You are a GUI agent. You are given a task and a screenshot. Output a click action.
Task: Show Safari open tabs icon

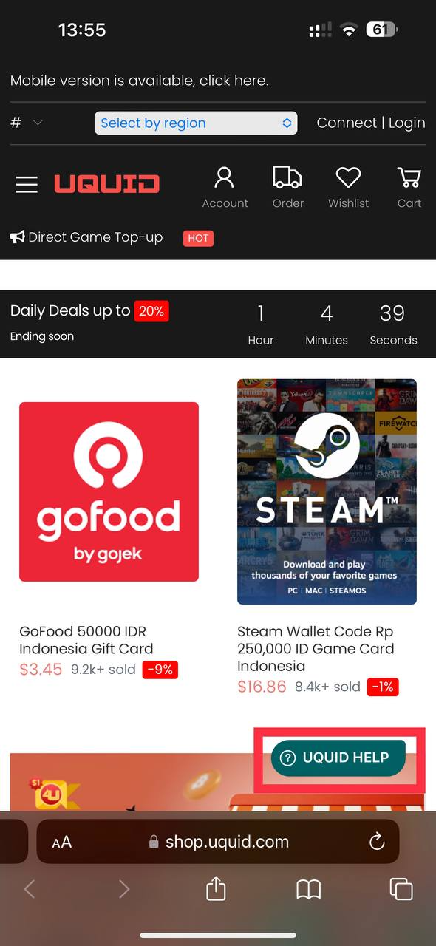[x=401, y=889]
